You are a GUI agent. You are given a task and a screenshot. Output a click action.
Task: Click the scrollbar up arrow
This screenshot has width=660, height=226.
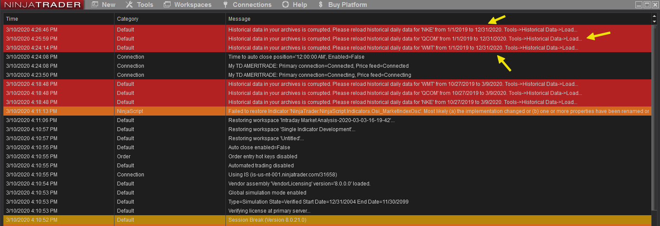654,16
